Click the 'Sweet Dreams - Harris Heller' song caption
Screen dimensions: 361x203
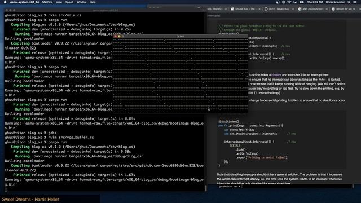(x=30, y=200)
